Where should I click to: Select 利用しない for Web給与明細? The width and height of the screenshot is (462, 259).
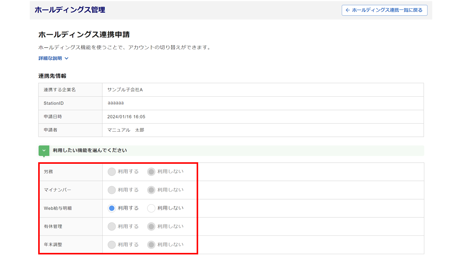tap(151, 208)
